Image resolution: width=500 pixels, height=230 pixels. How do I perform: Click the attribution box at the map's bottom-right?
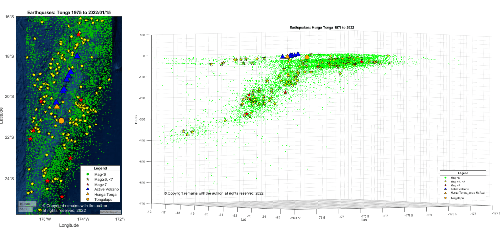pos(110,212)
